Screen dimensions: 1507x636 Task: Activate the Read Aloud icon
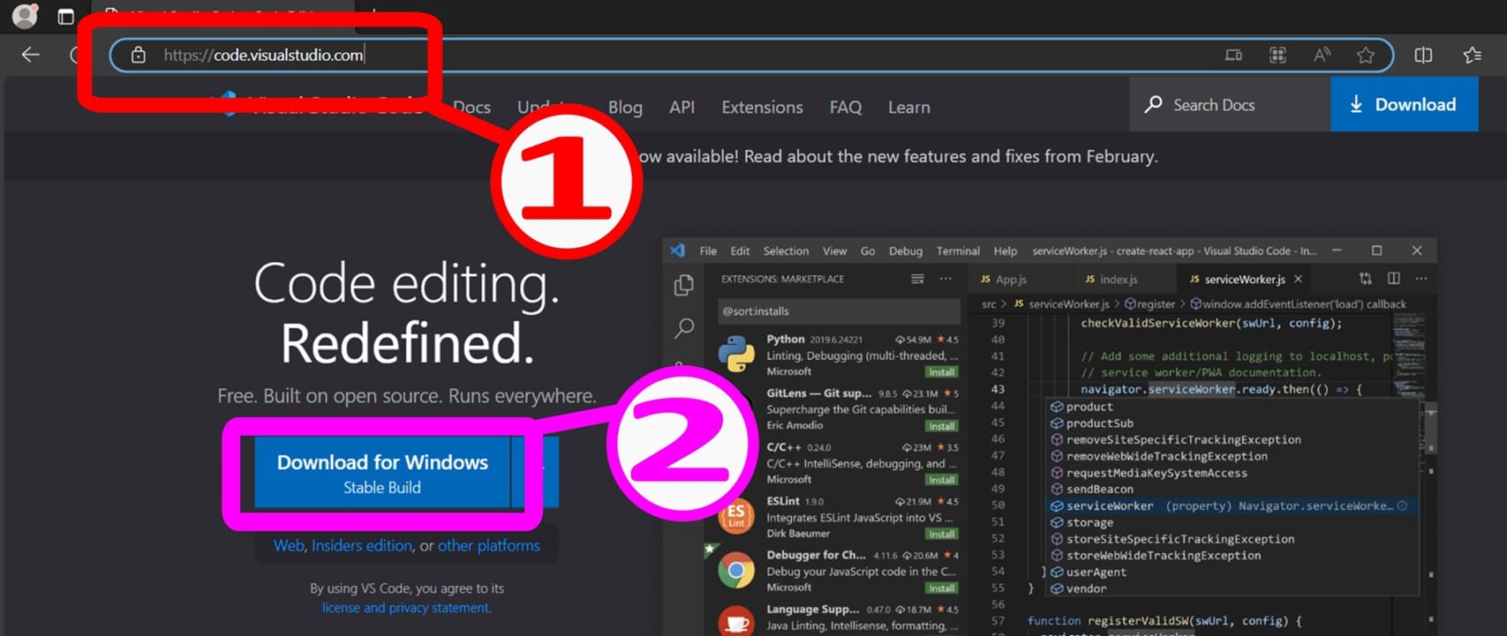tap(1322, 55)
